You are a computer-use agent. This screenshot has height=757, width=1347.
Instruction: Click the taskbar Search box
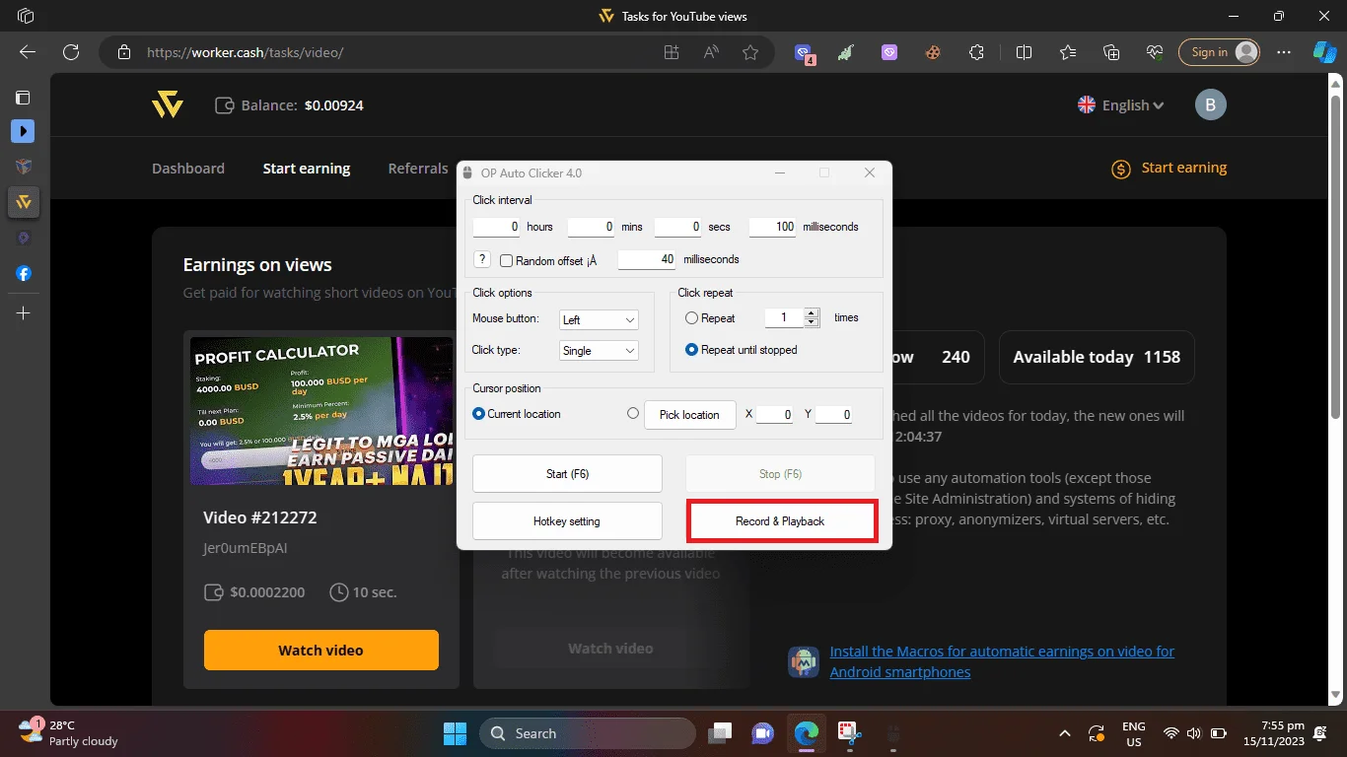pos(587,733)
